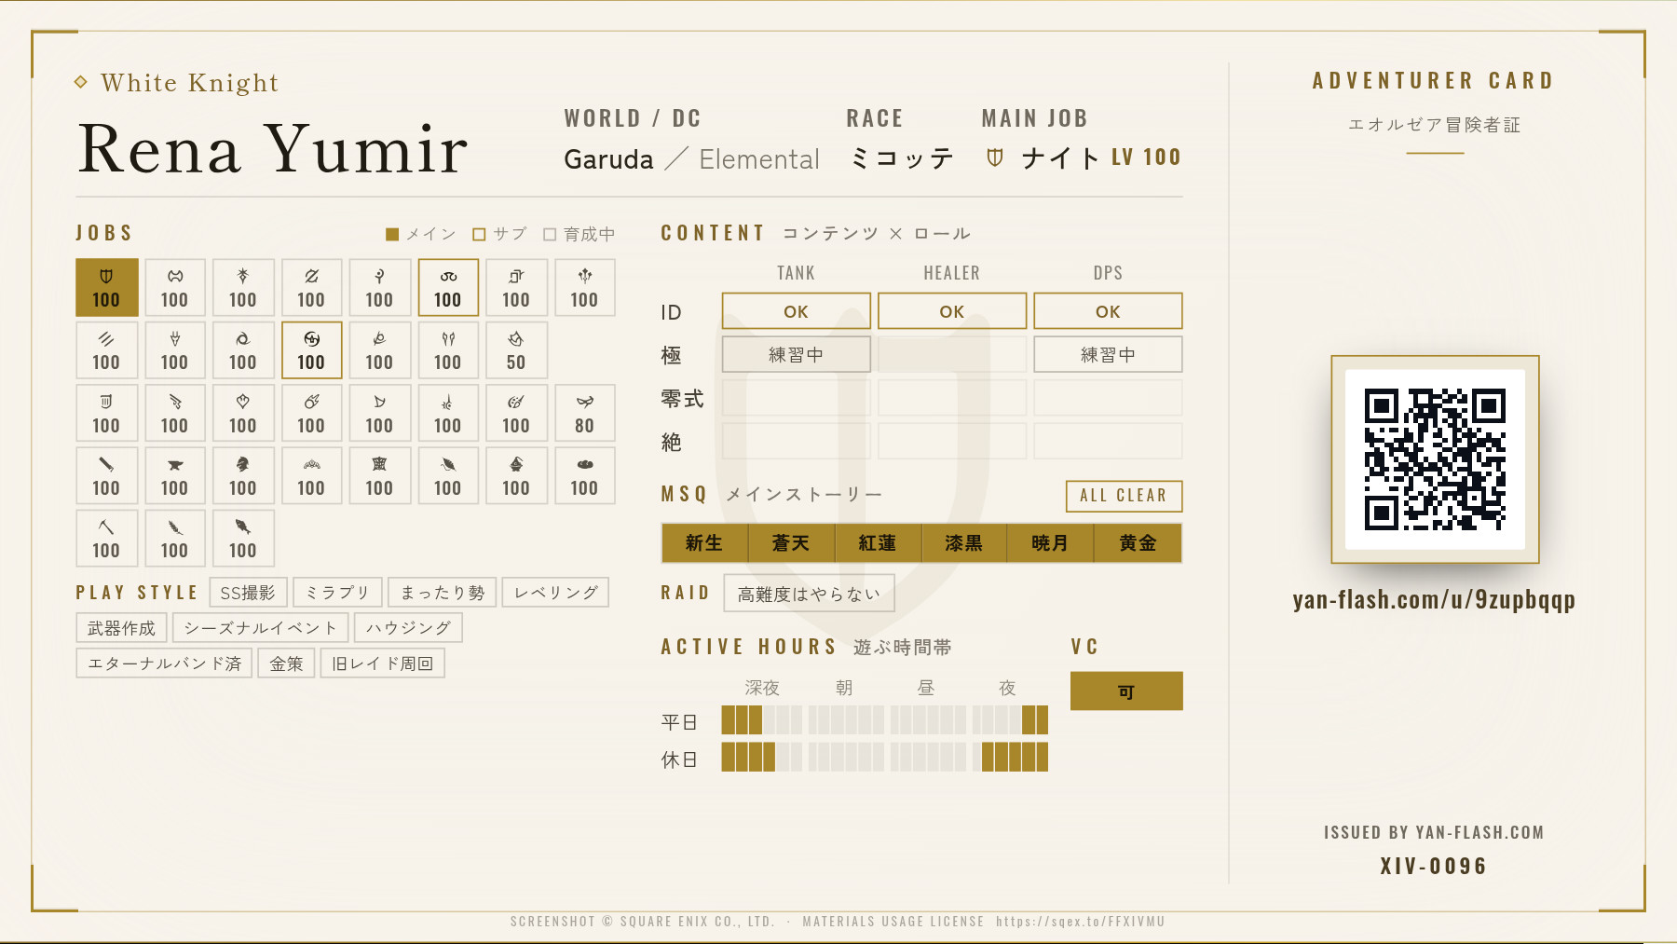Select the Paladin job tile
This screenshot has width=1677, height=944.
coord(106,287)
